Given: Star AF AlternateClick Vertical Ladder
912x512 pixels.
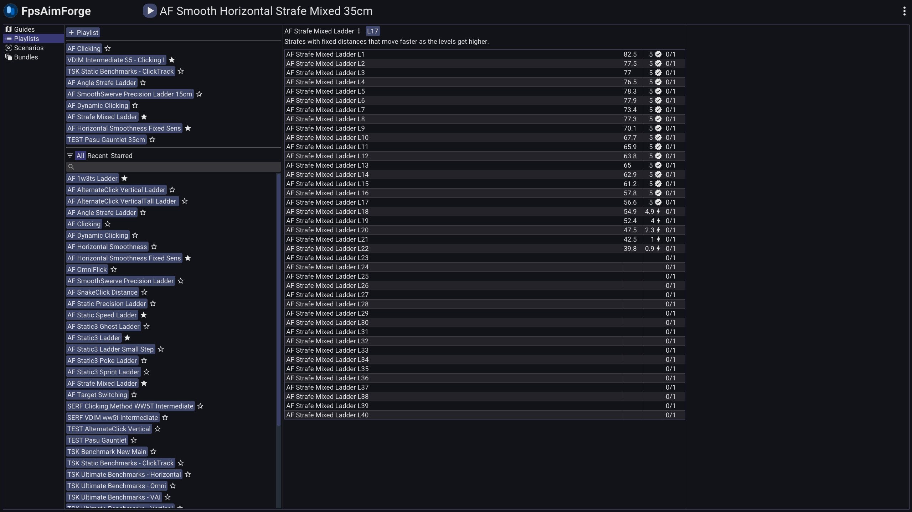Looking at the screenshot, I should coord(172,190).
